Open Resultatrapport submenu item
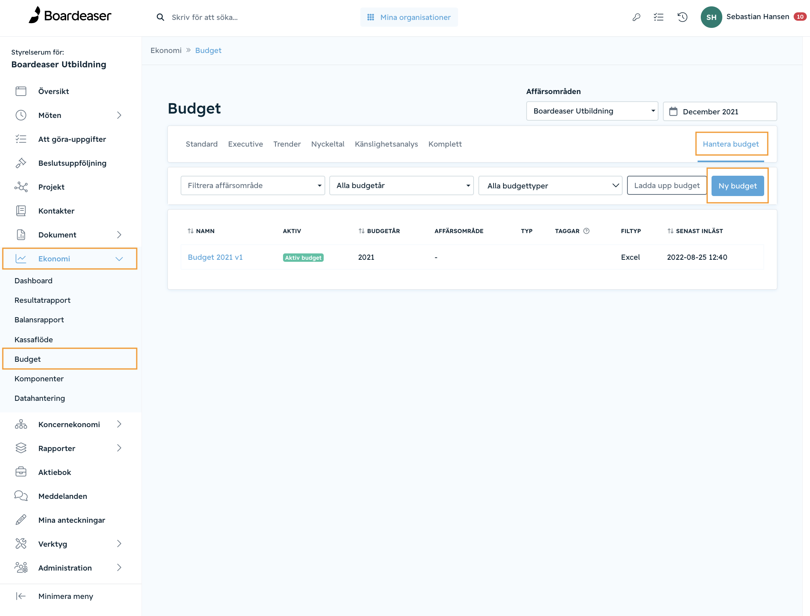 pos(42,300)
